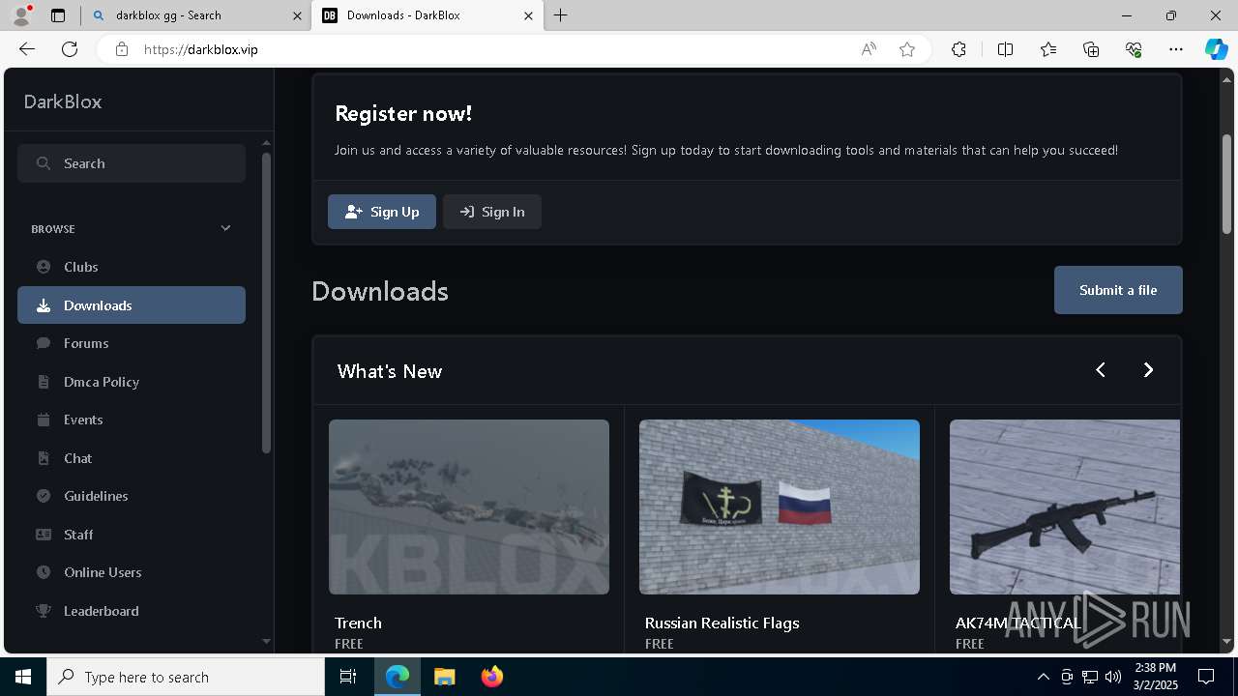
Task: Open the AK74M rifle preview thumbnail
Action: pos(1065,507)
